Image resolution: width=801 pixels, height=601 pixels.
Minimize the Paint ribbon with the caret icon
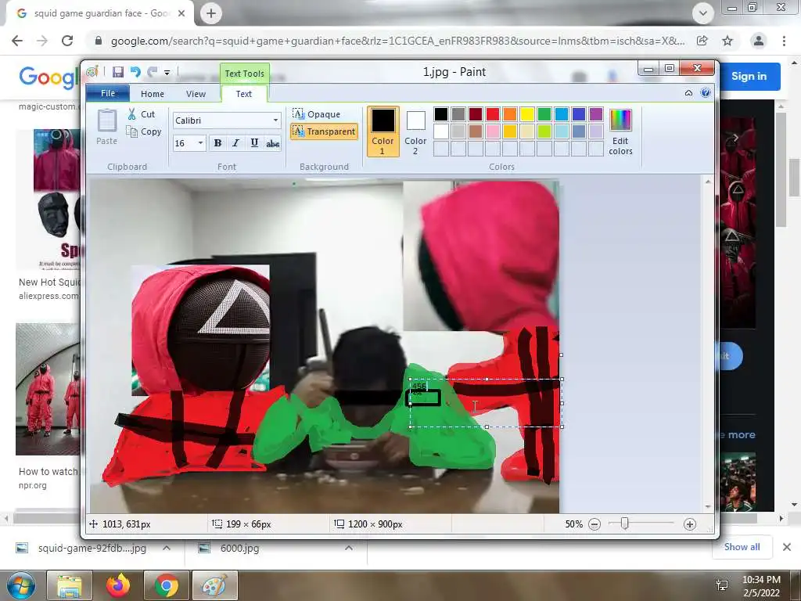tap(688, 93)
